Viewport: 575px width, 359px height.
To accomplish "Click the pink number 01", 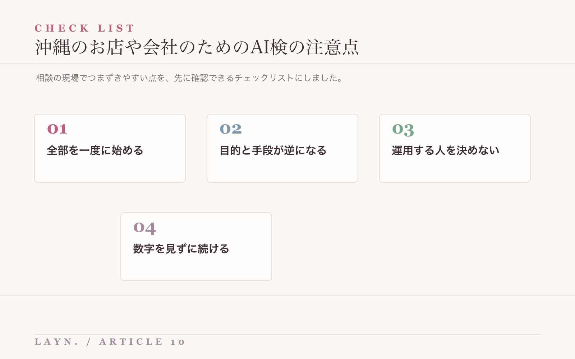I will click(57, 129).
